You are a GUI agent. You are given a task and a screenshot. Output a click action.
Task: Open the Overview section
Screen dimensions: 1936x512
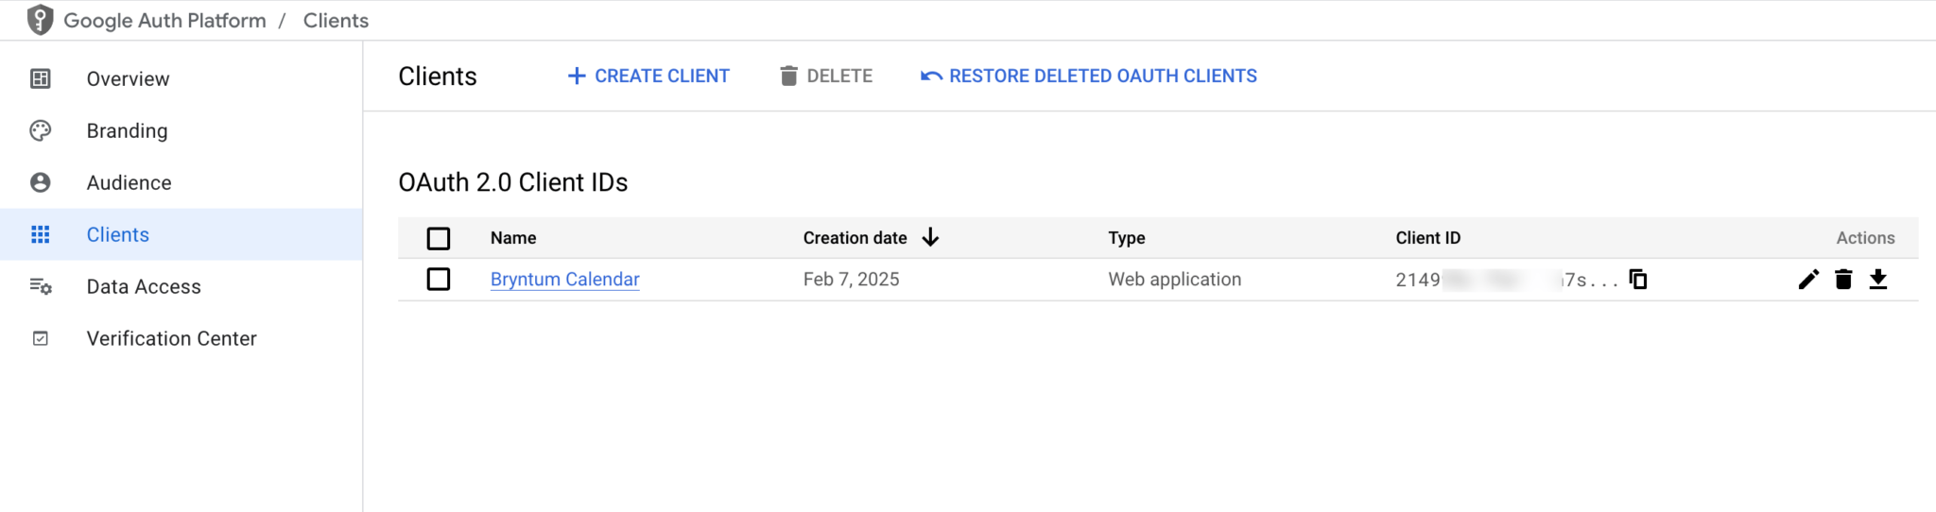(181, 78)
